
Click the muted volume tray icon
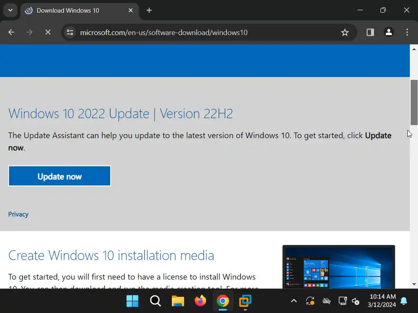pyautogui.click(x=356, y=301)
